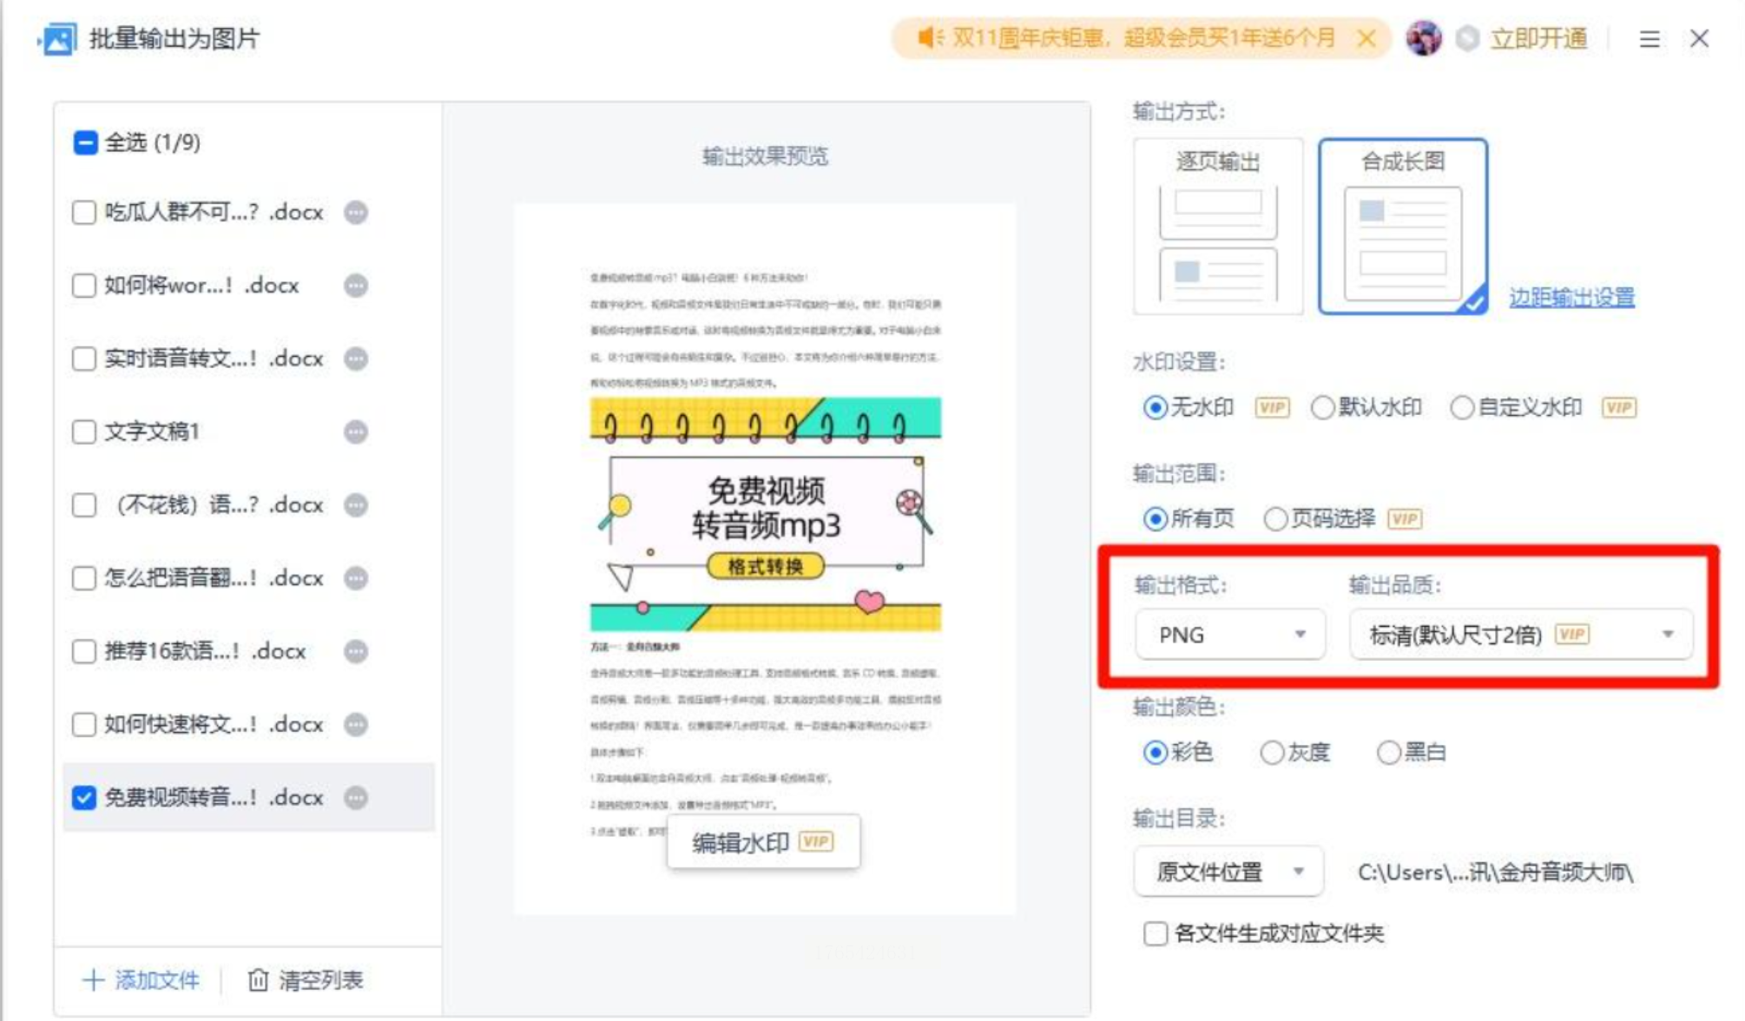Screen dimensions: 1745x1021
Task: Click the 添加文件 plus icon
Action: tap(93, 980)
